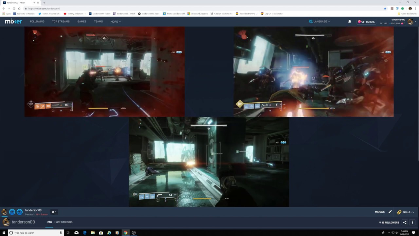Open Task View on the taskbar
419x236 pixels.
tap(68, 233)
